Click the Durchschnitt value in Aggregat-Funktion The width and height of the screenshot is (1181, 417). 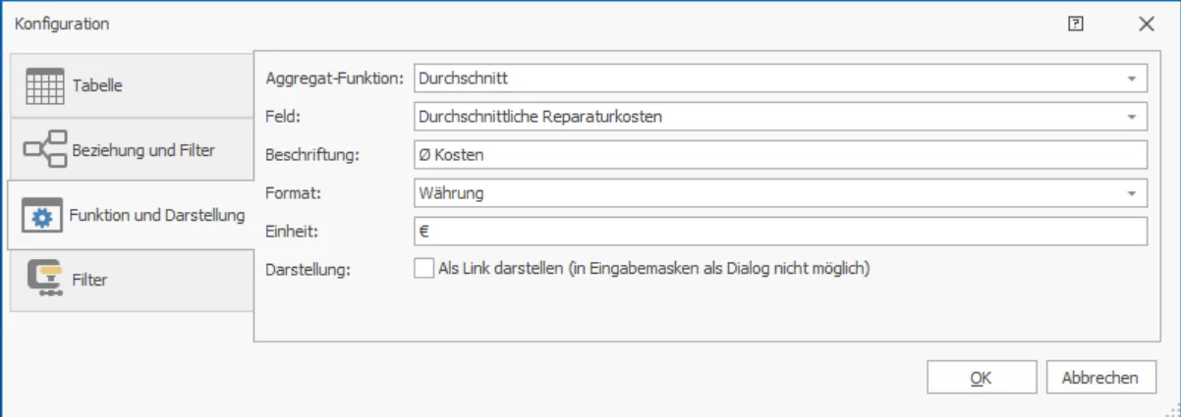click(463, 78)
